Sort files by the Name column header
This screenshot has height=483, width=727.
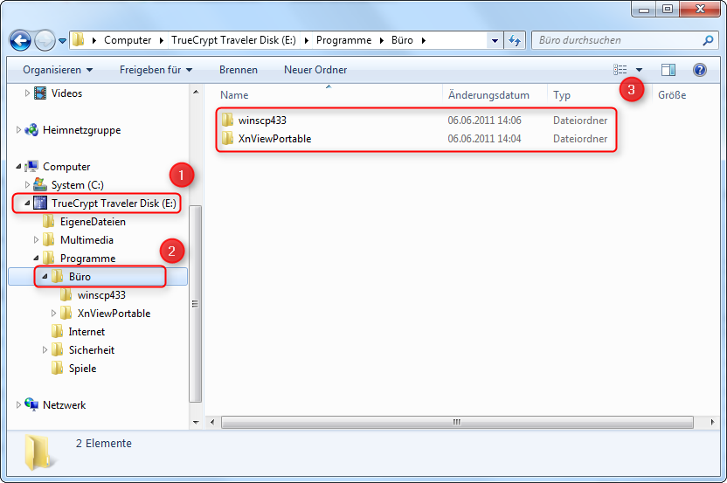point(234,95)
